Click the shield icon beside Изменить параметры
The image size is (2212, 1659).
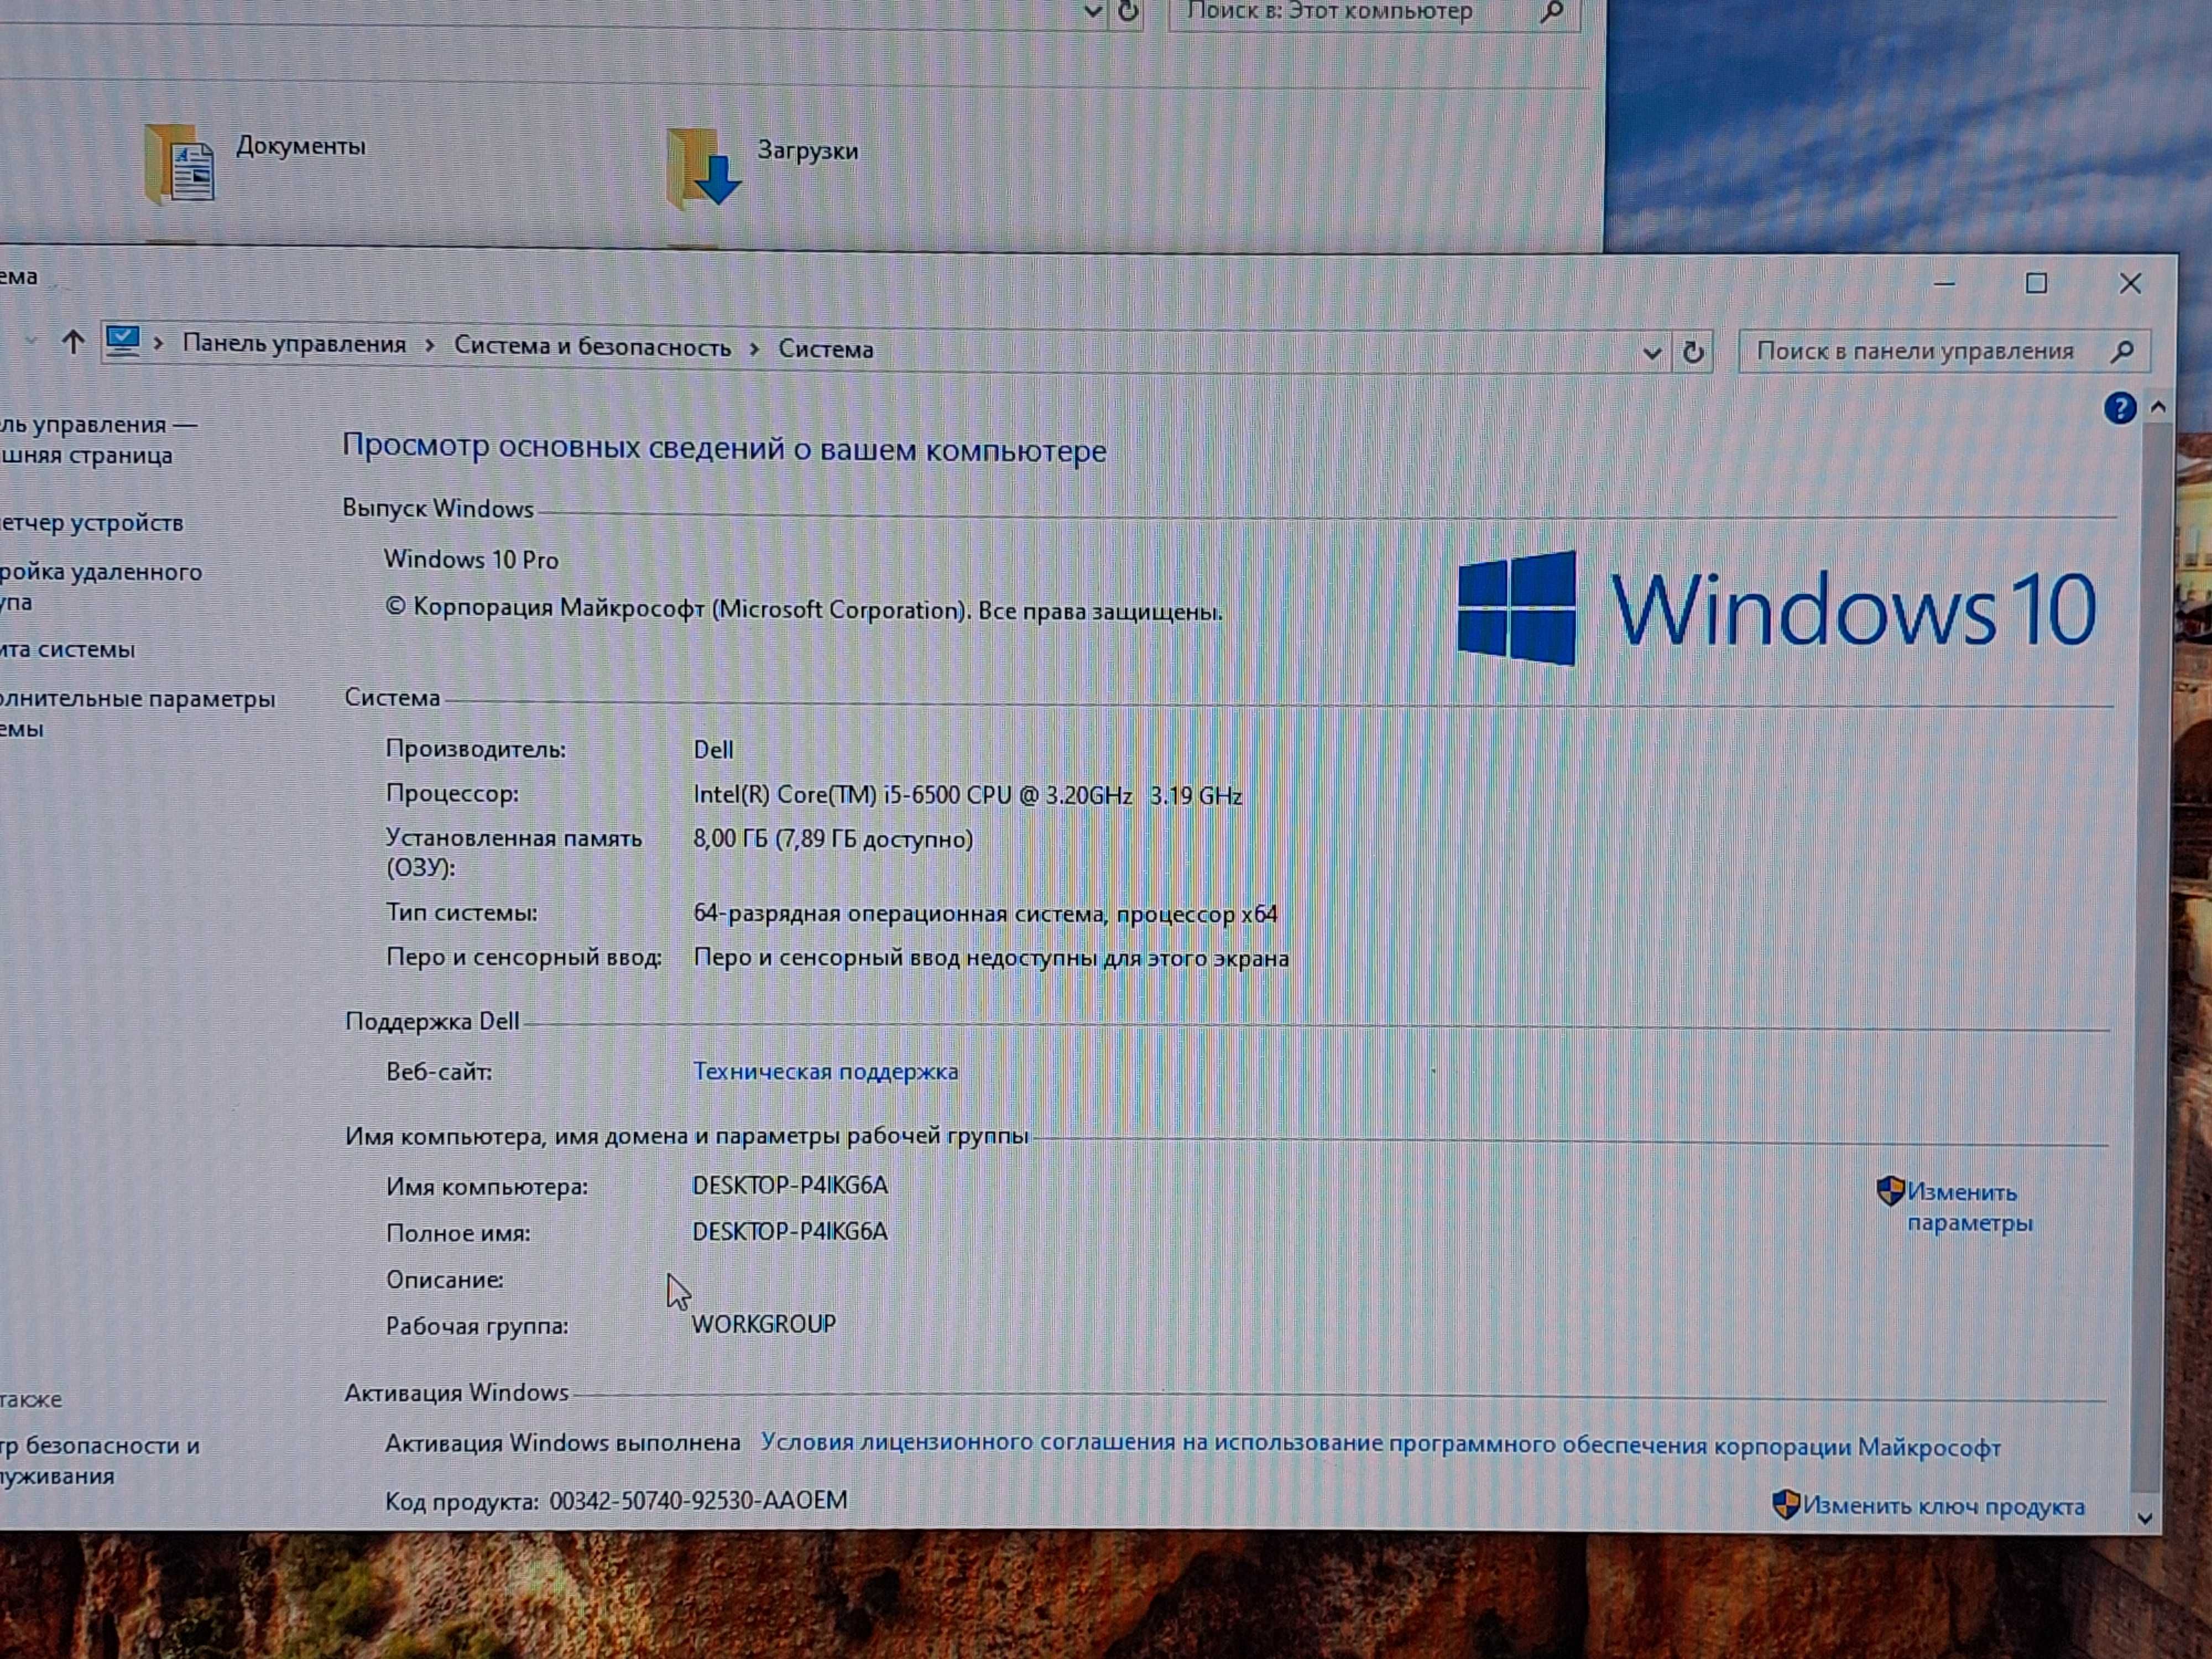[1889, 1190]
